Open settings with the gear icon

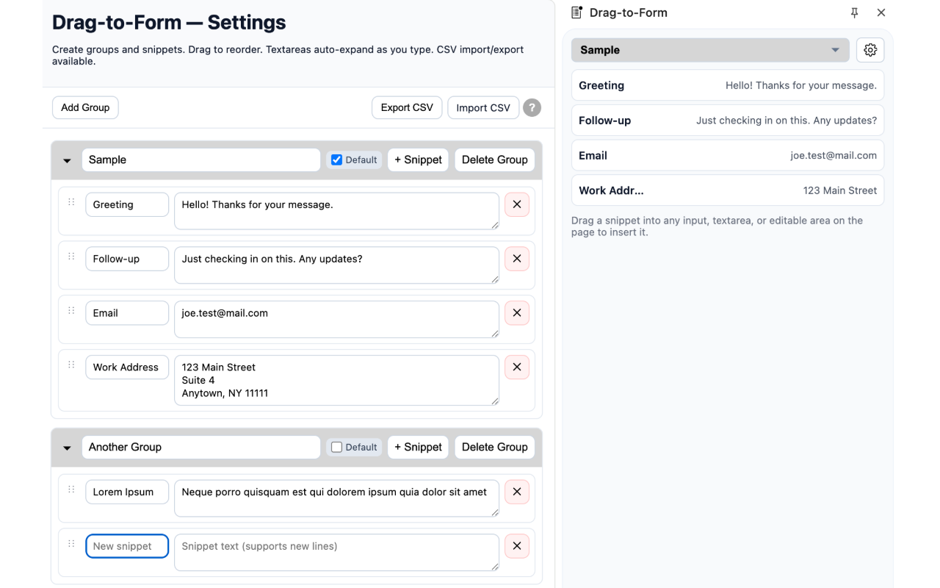tap(870, 50)
